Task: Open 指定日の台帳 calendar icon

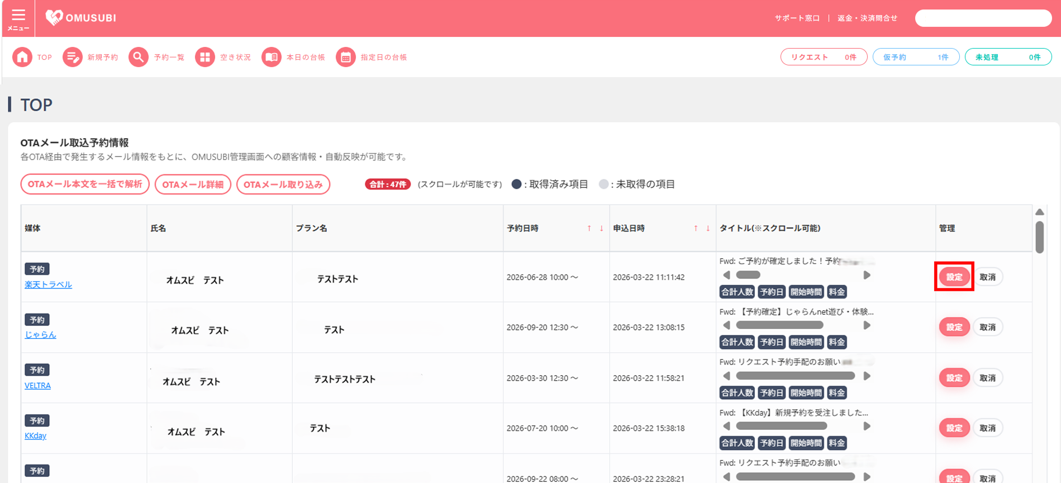Action: click(x=346, y=57)
